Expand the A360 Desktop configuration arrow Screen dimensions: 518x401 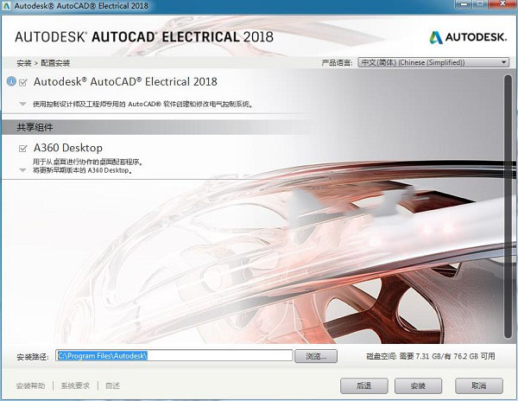click(23, 170)
